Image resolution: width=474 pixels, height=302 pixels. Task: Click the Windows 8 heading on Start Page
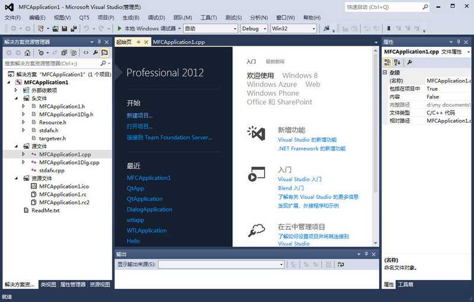[300, 76]
